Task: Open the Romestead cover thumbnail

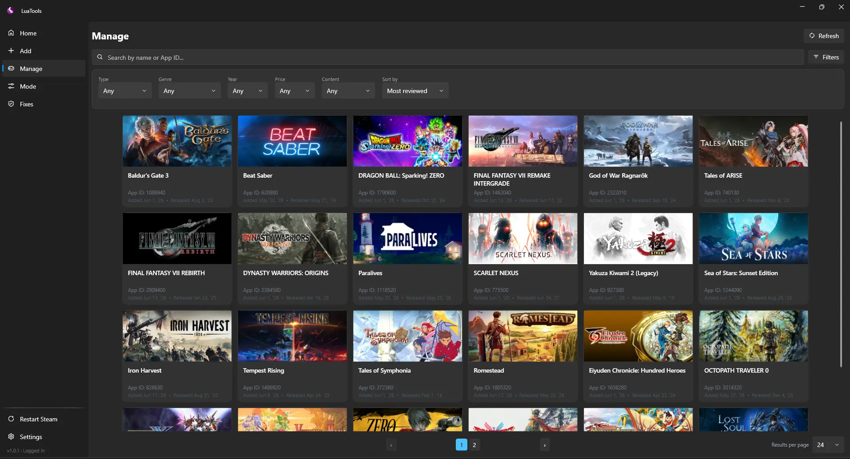Action: (x=523, y=336)
